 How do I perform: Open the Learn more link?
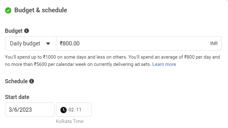164,64
